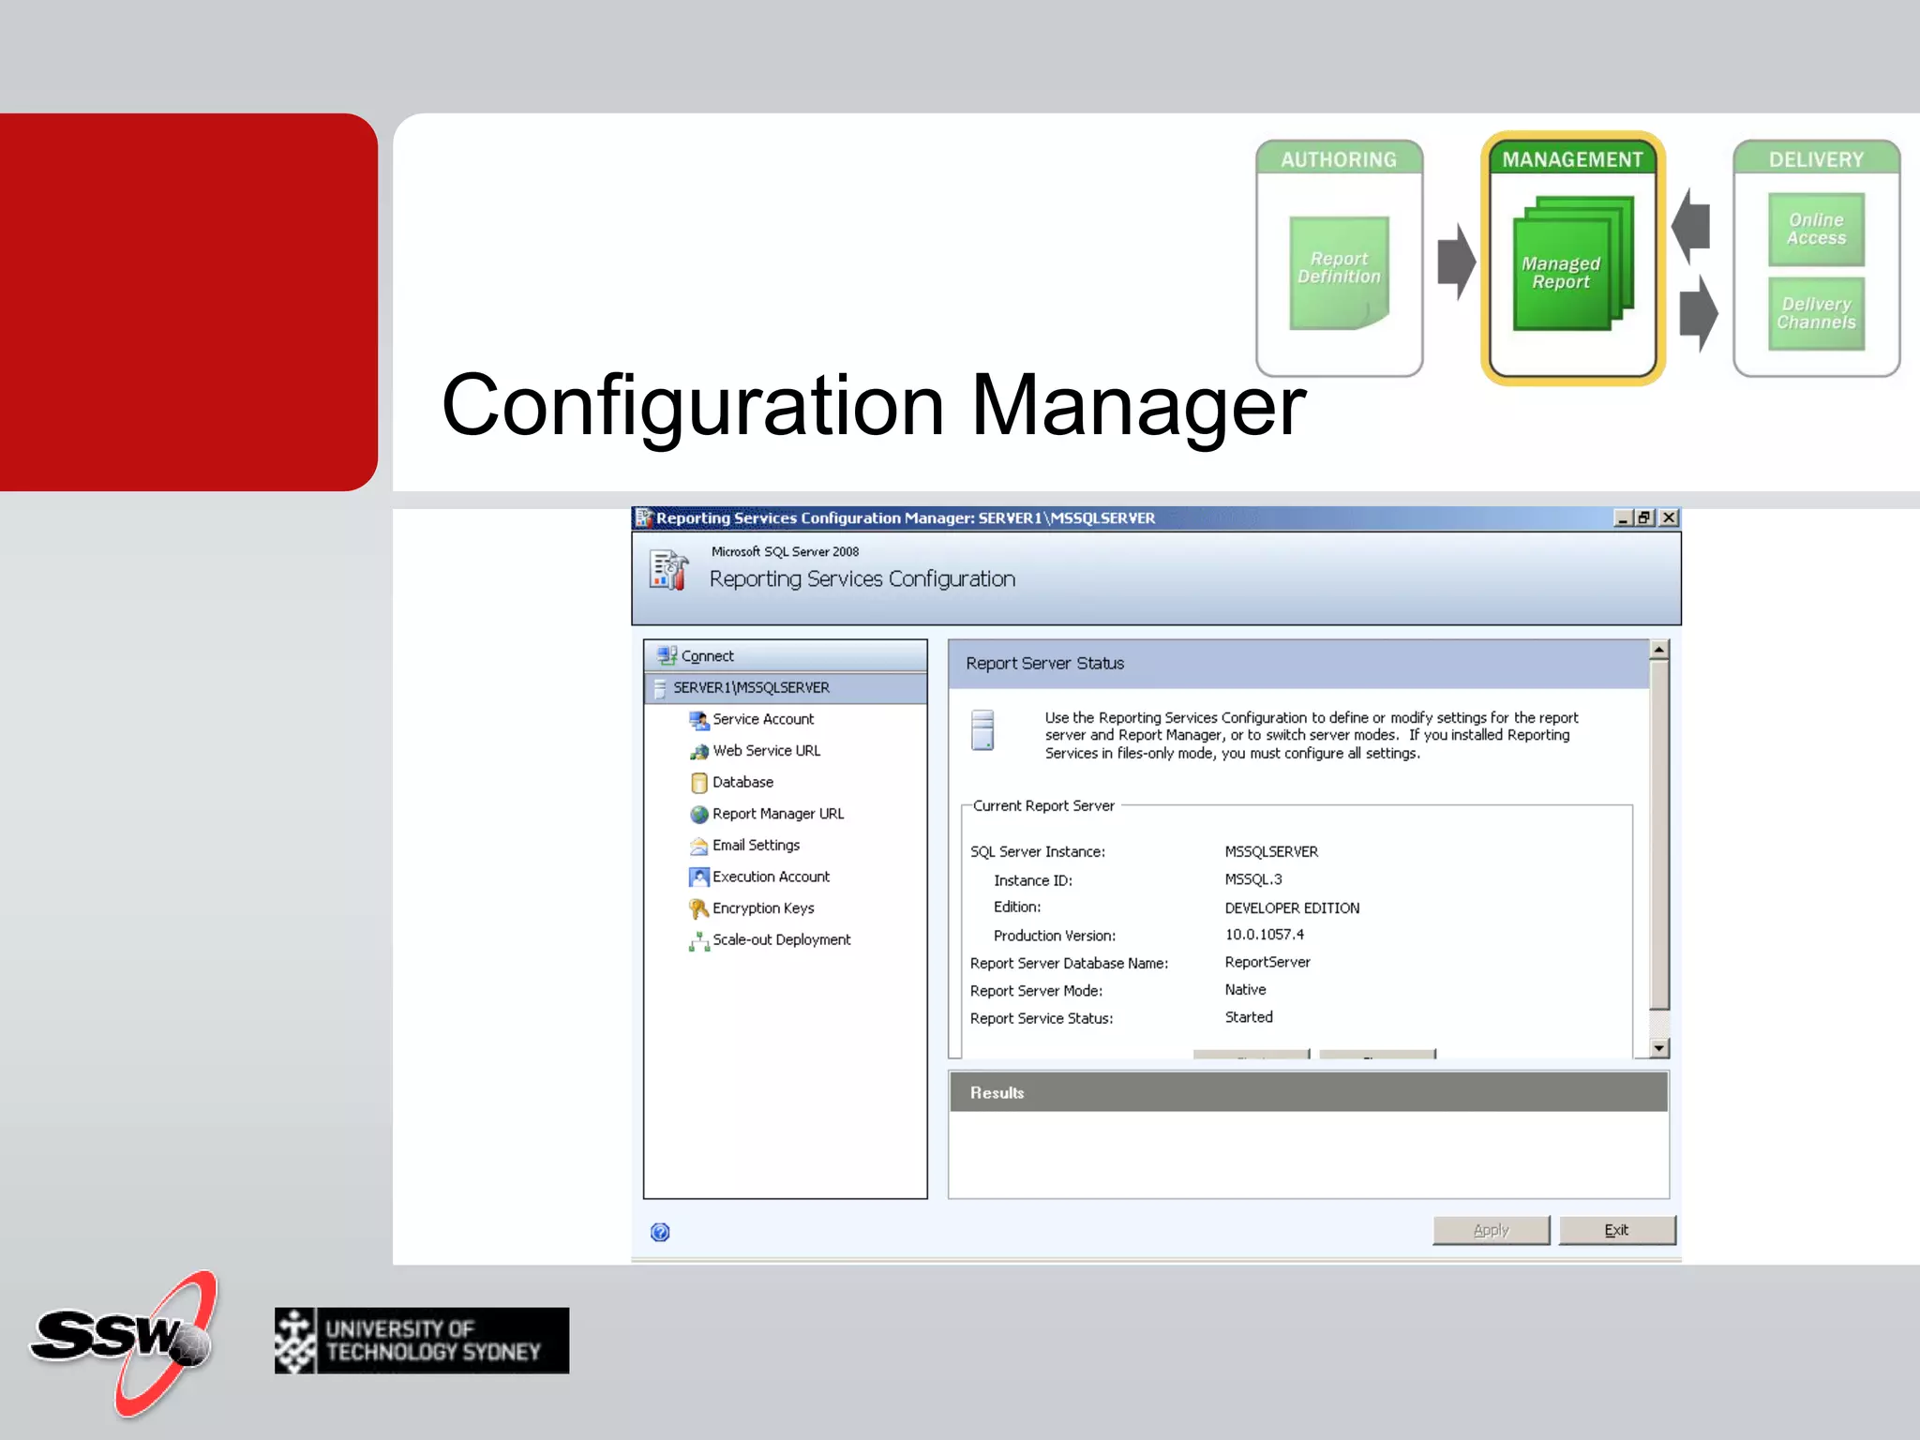Click the Connect button
The width and height of the screenshot is (1920, 1440).
tap(786, 655)
